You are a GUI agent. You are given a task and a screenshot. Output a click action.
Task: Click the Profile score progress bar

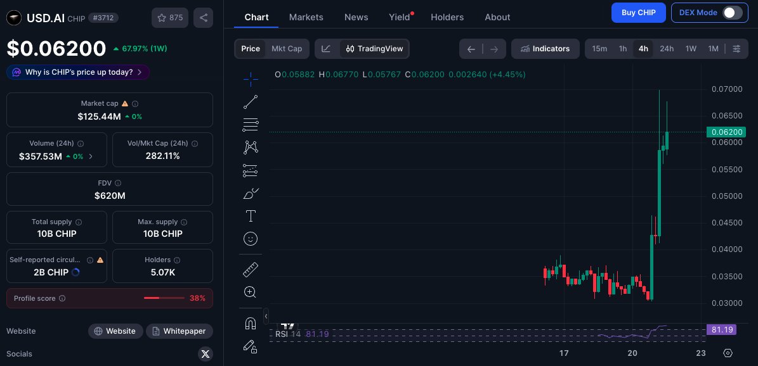[x=164, y=298]
